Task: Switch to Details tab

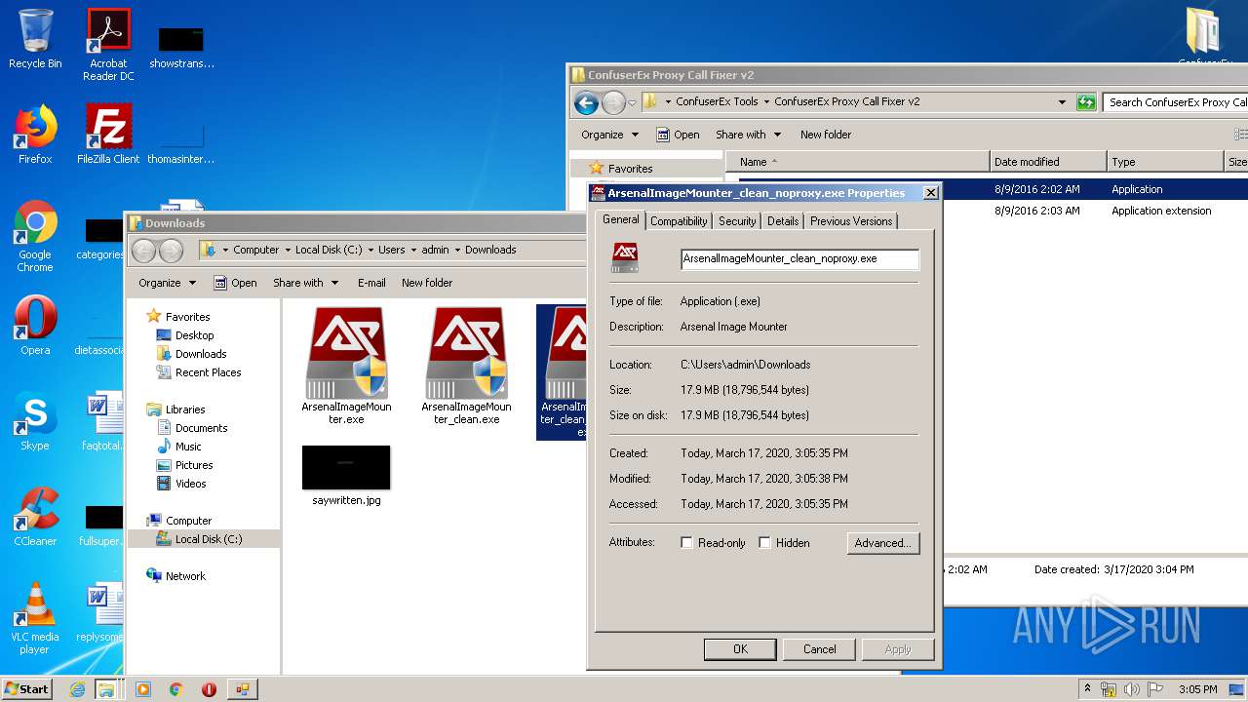Action: pos(783,221)
